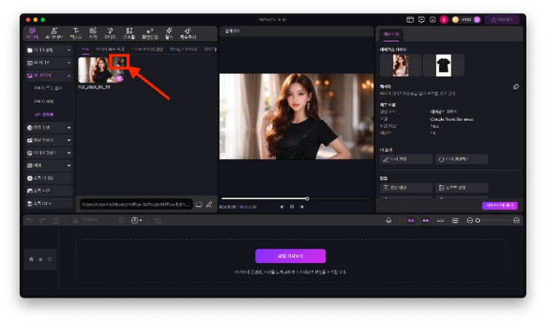Select the first underlined tab in media panel
This screenshot has width=546, height=324.
point(85,49)
